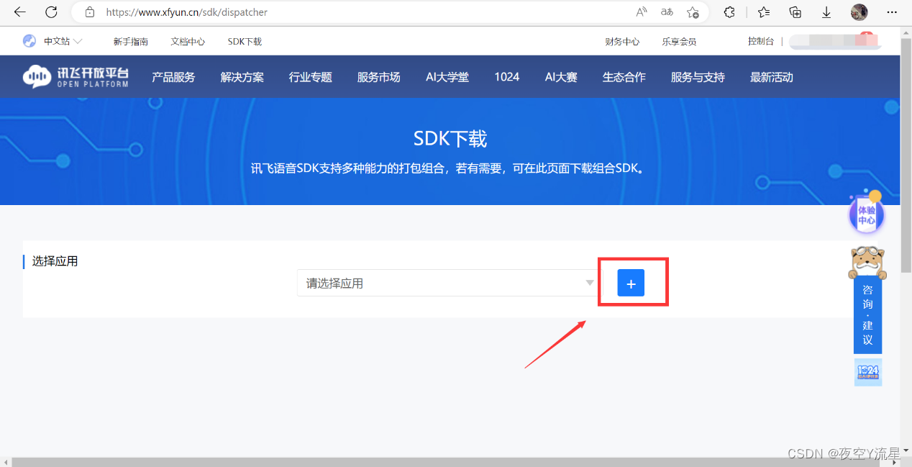Open AI大学堂 menu
912x467 pixels.
pyautogui.click(x=447, y=77)
